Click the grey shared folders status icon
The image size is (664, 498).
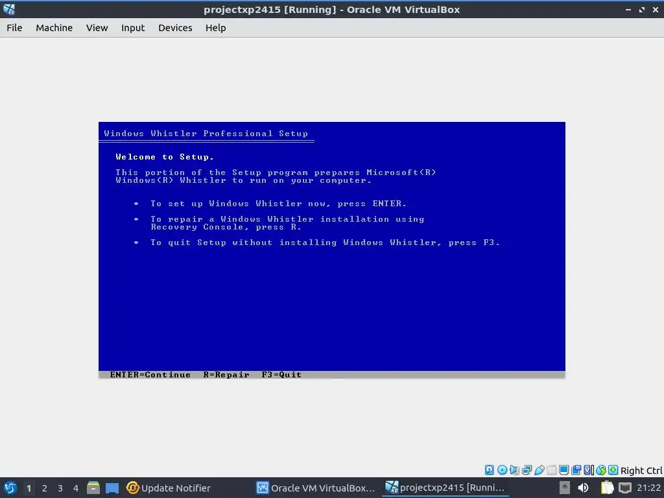551,469
